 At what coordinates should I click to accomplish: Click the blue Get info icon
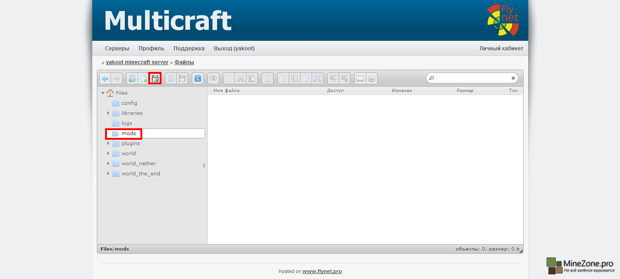[197, 78]
